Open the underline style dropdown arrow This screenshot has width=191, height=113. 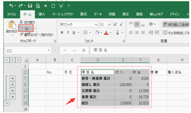(x=78, y=32)
